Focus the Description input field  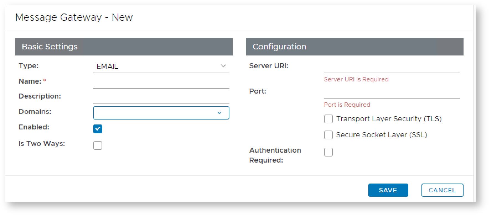click(161, 98)
